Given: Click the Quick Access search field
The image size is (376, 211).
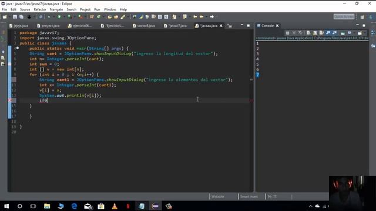Looking at the screenshot, I should click(x=344, y=16).
